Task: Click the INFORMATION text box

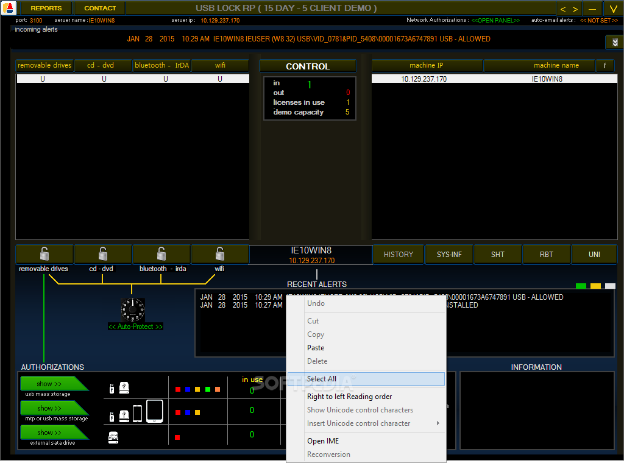Action: point(537,411)
